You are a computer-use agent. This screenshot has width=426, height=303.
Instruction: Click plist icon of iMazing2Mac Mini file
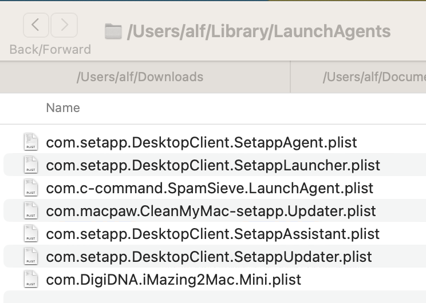click(x=31, y=279)
